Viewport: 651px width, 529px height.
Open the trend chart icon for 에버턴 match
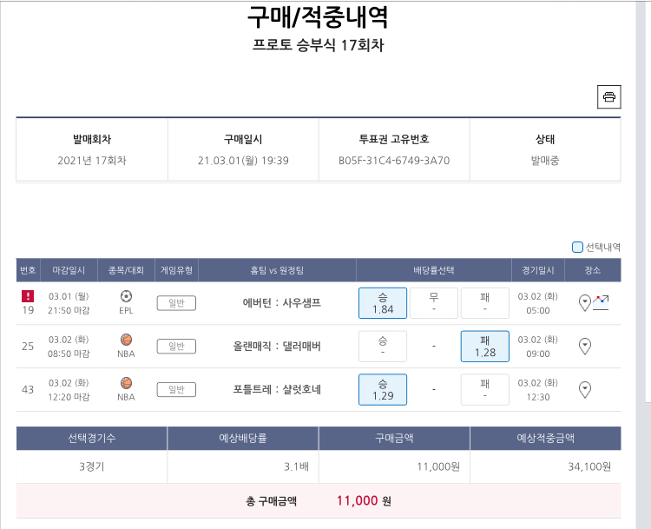pos(601,302)
